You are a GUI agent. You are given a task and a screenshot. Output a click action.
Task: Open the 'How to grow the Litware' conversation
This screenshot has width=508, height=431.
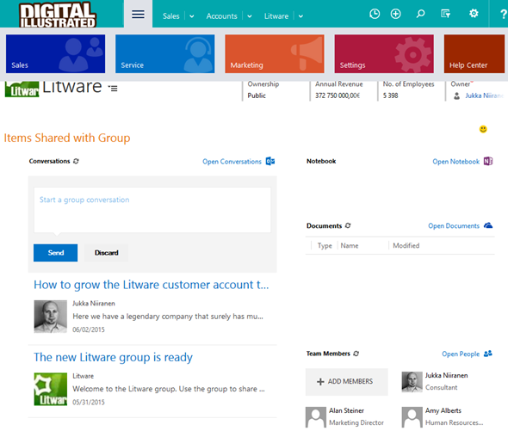click(x=152, y=285)
